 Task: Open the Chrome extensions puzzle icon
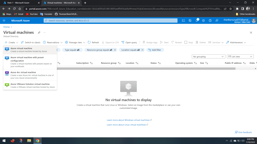[237, 9]
